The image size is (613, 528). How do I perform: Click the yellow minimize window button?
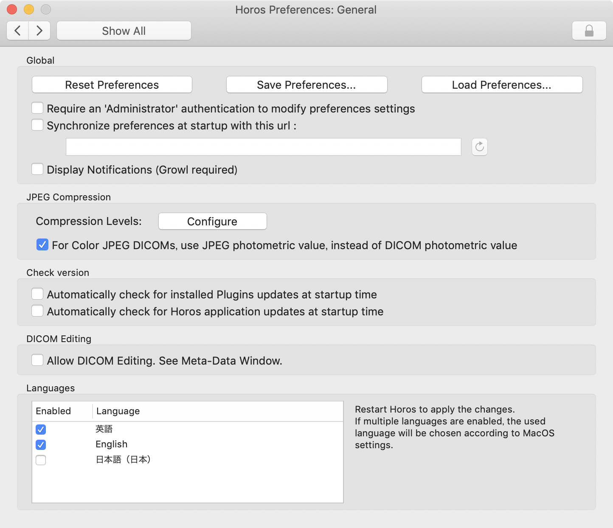tap(29, 9)
